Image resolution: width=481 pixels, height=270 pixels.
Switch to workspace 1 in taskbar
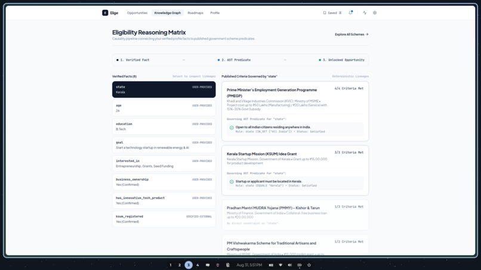(x=171, y=265)
